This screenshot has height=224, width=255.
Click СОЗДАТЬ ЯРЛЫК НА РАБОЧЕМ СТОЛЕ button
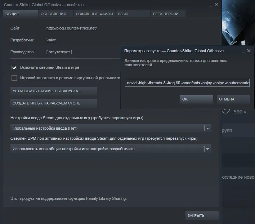tap(54, 103)
